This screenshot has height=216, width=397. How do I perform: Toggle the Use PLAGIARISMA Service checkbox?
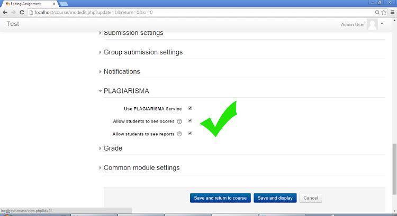coord(190,108)
